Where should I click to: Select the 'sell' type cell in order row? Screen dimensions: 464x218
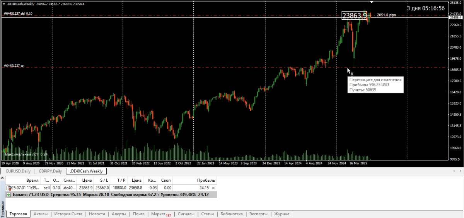(46, 188)
